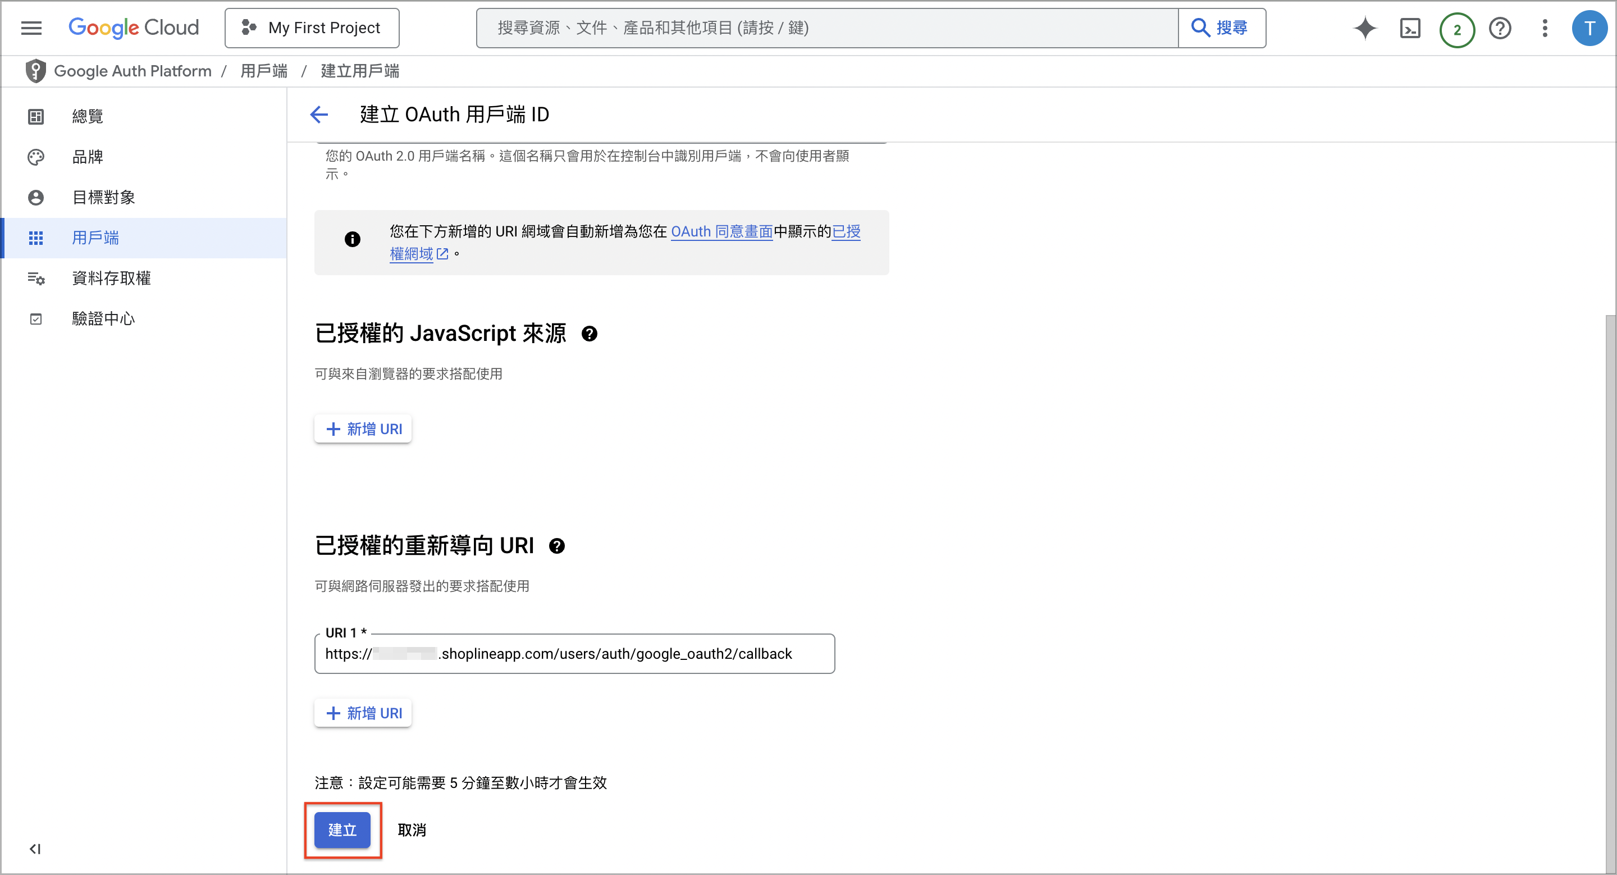Image resolution: width=1617 pixels, height=875 pixels.
Task: Click the 搜尋 search button
Action: pyautogui.click(x=1222, y=28)
